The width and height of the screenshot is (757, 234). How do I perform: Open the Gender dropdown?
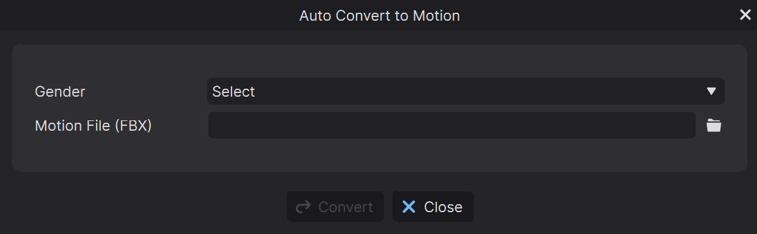click(x=466, y=92)
